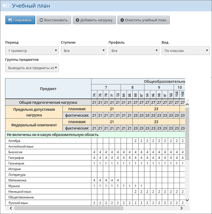Image resolution: width=212 pixels, height=214 pixels.
Task: Click the Добавить нагрузку button
Action: pos(94,20)
